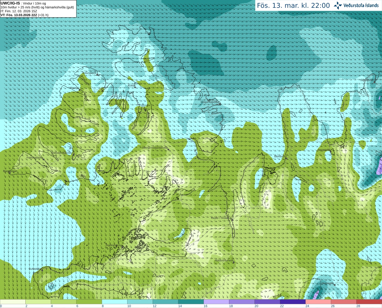Click the 12–14 m/s teal legend swatch
382x308 pixels.
tap(166, 302)
